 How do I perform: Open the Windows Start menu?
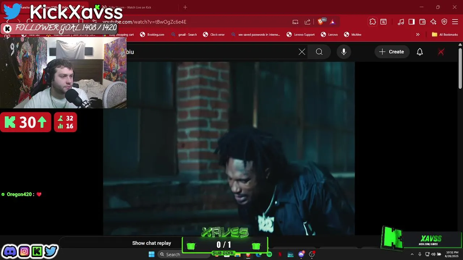[x=152, y=254]
